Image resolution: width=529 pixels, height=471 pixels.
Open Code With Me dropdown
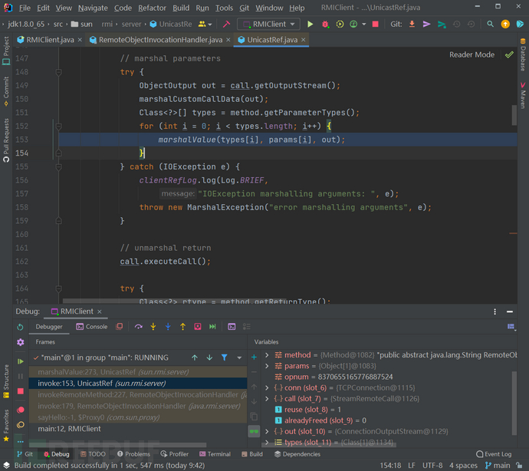pyautogui.click(x=205, y=24)
